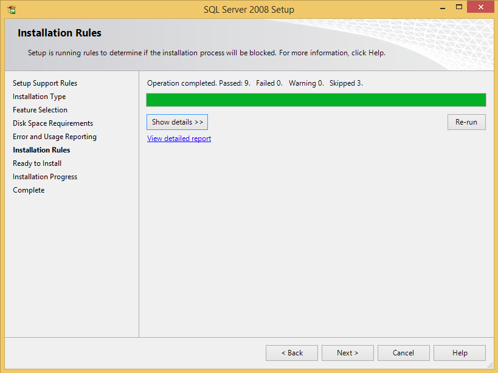Viewport: 498px width, 373px height.
Task: Click the 'Warning 0.' status text
Action: (x=306, y=83)
